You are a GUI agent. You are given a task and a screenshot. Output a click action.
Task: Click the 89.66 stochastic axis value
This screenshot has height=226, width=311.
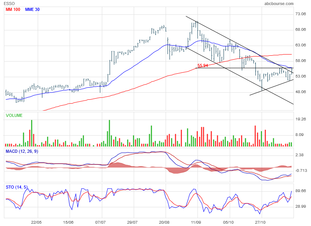[301, 191]
